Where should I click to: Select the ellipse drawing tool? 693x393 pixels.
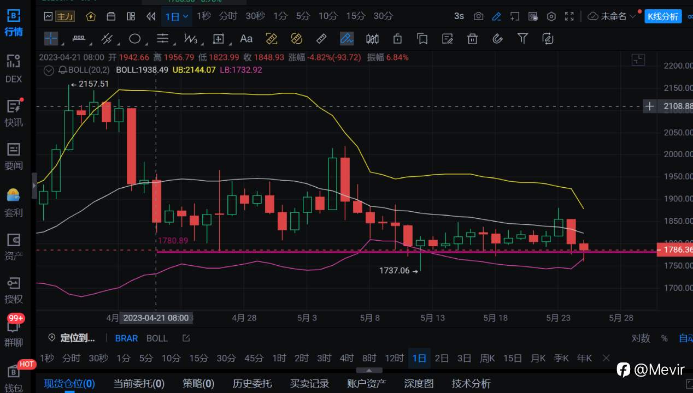pyautogui.click(x=135, y=39)
